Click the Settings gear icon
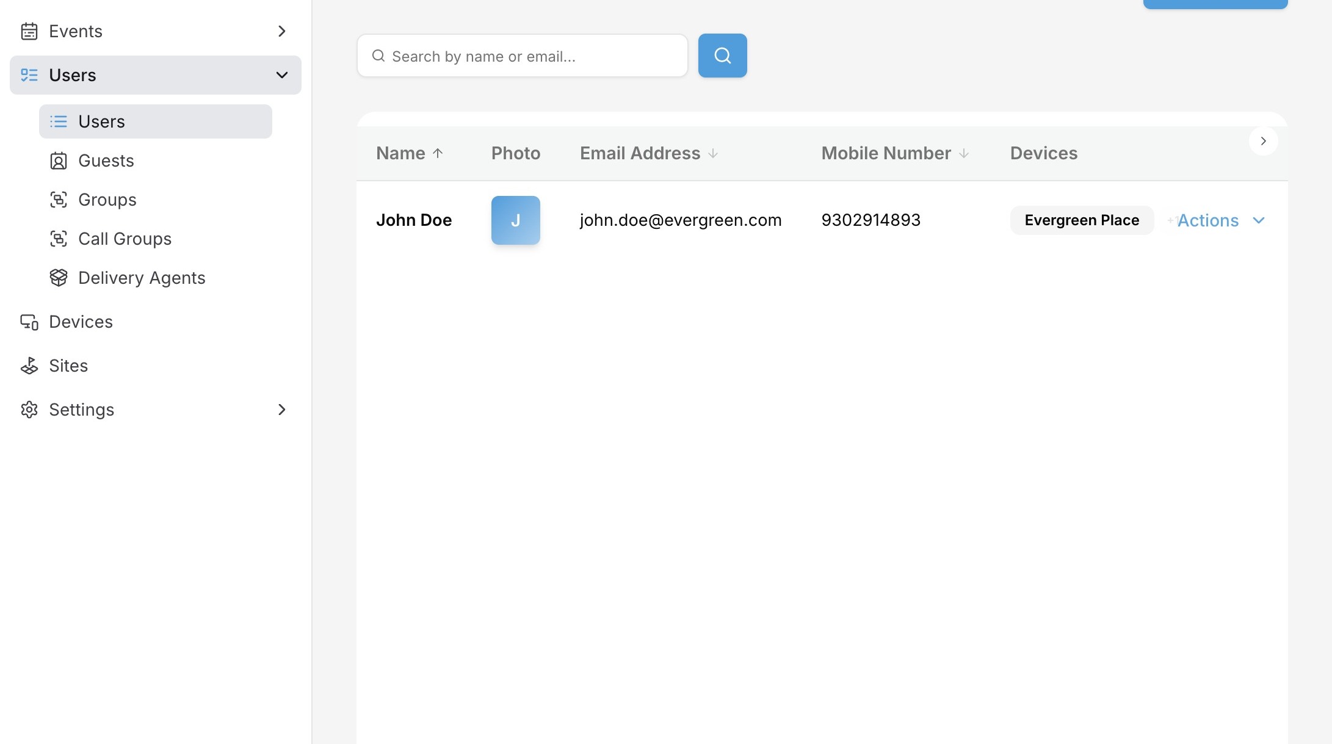 point(29,410)
